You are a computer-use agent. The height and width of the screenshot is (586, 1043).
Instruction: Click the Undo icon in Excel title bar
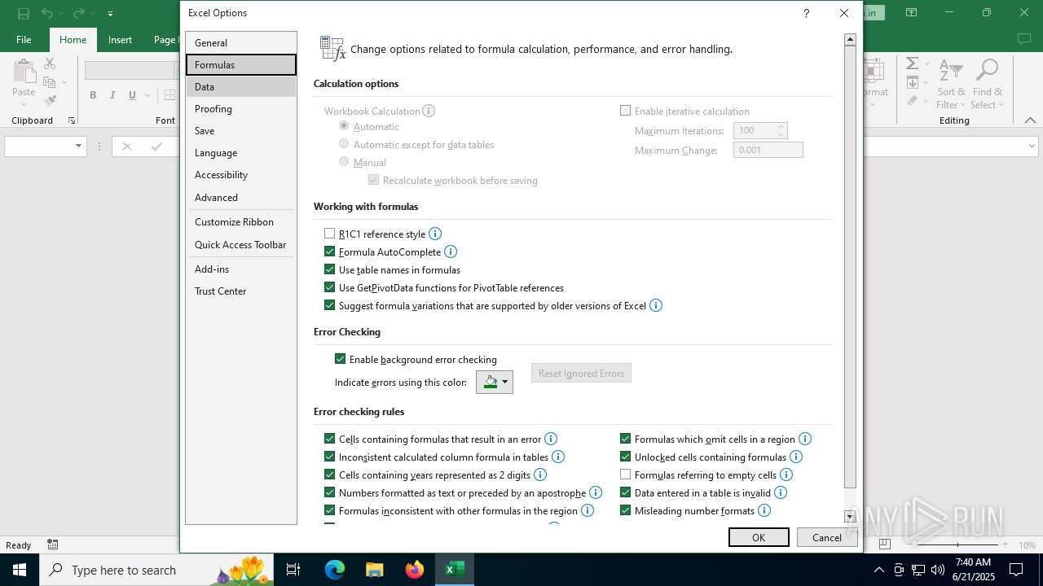(x=47, y=13)
